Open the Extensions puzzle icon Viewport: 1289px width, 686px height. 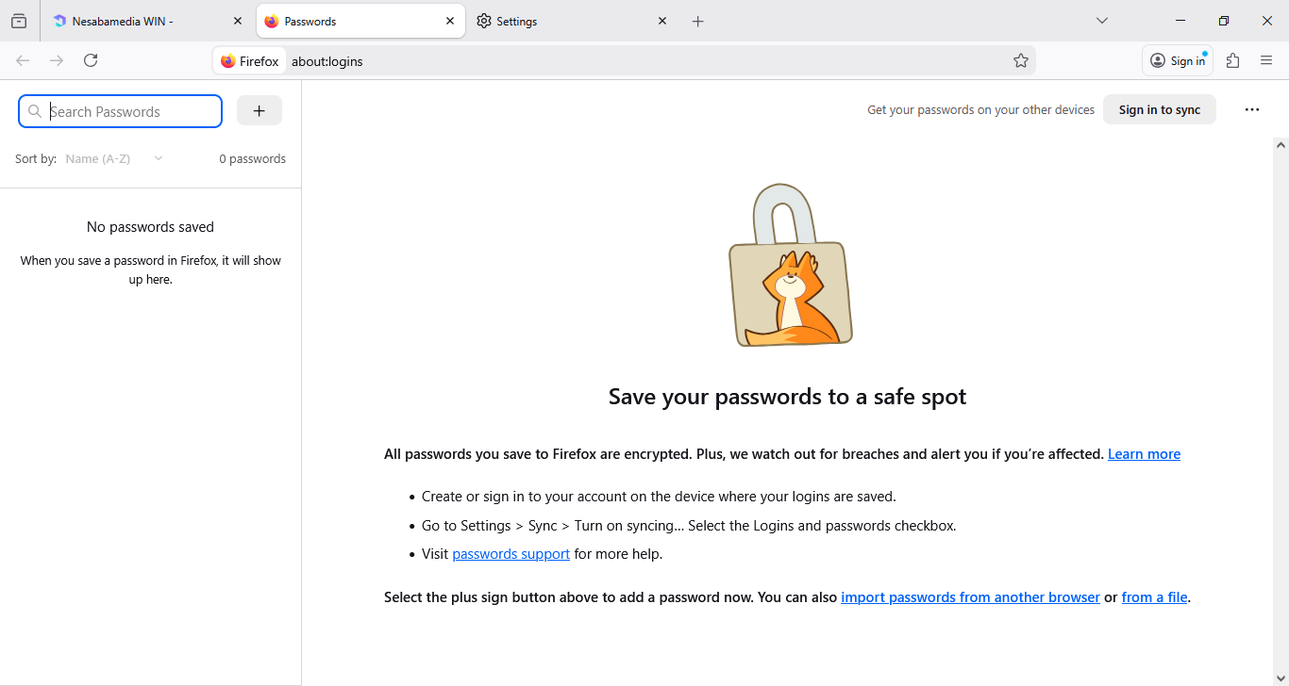(1232, 61)
